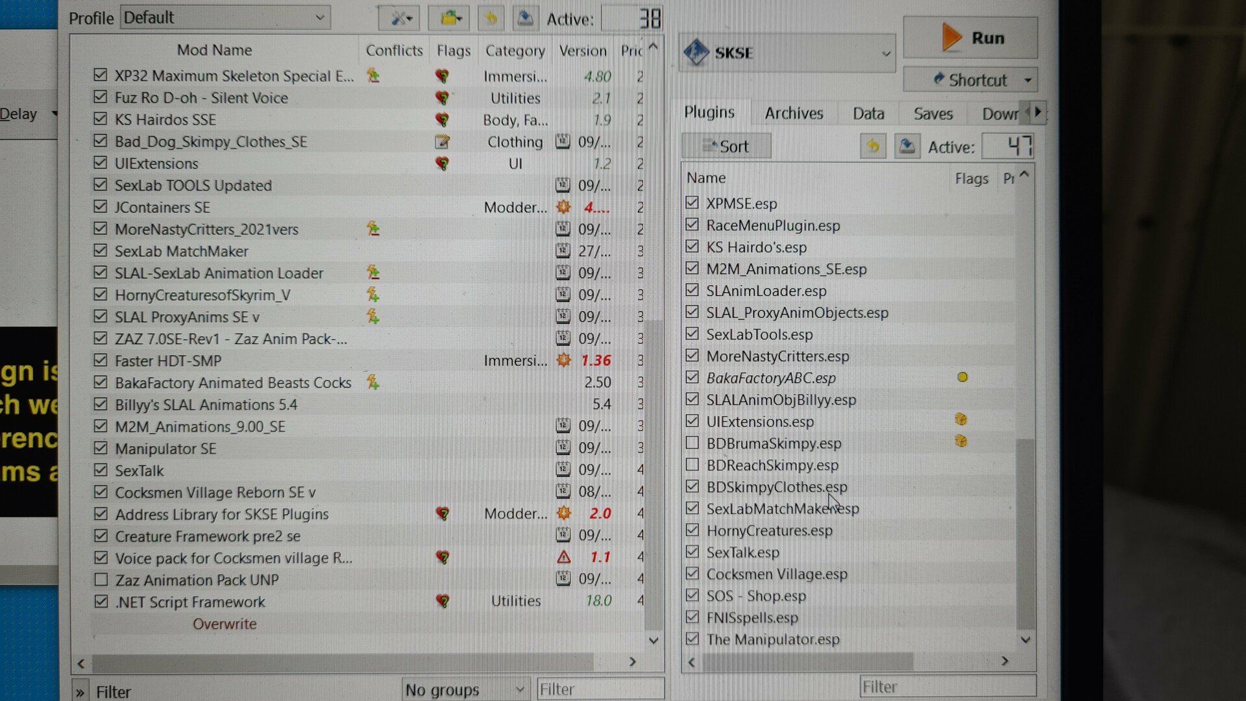Click the Run button

coord(970,38)
